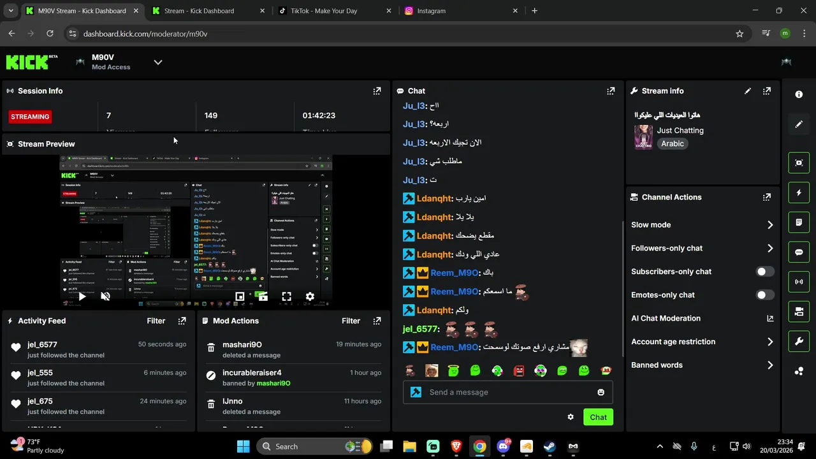This screenshot has width=816, height=459.
Task: Open AI Chat Moderation external link
Action: coord(770,319)
